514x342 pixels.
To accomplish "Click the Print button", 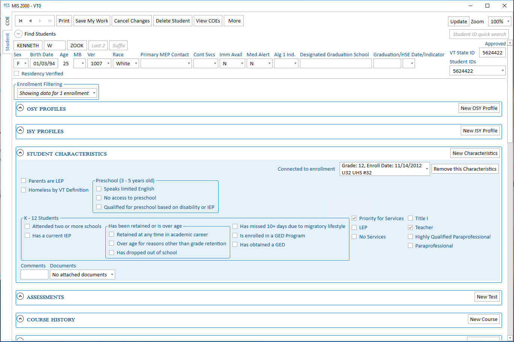I will (64, 21).
